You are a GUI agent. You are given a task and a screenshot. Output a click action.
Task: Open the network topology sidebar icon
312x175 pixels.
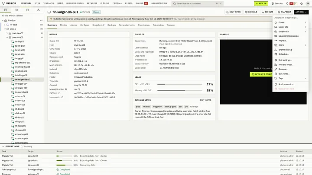click(39, 10)
